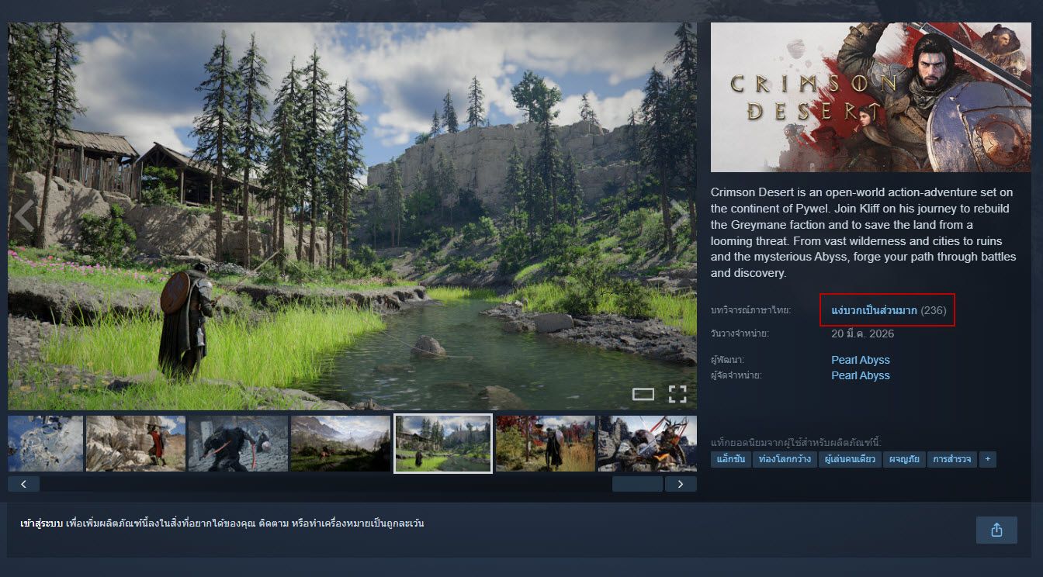Select the แอ็กชัน tag
The image size is (1043, 577).
(730, 459)
